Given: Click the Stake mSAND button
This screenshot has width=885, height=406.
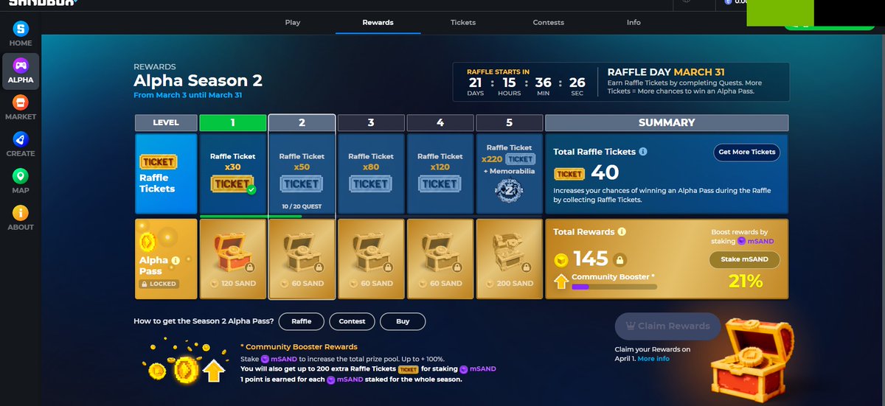Looking at the screenshot, I should pyautogui.click(x=744, y=259).
